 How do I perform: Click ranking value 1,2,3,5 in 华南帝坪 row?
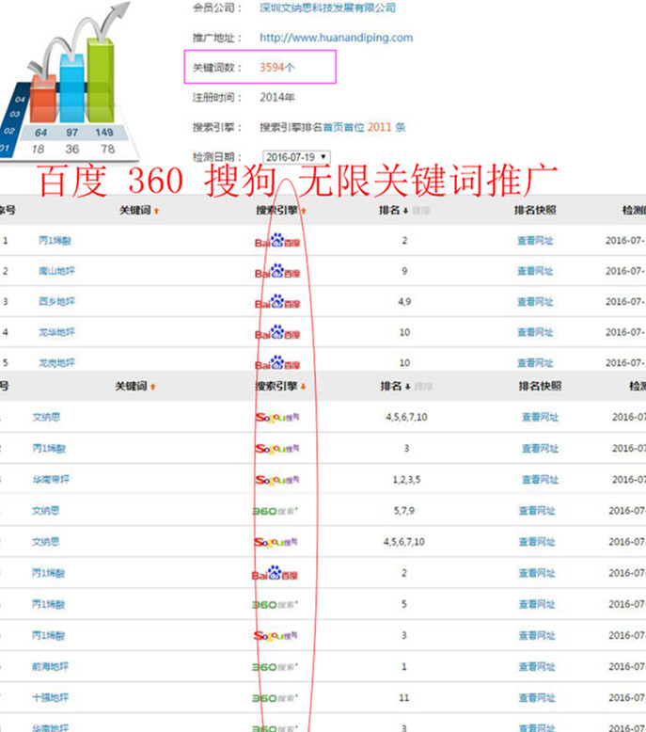pyautogui.click(x=406, y=480)
